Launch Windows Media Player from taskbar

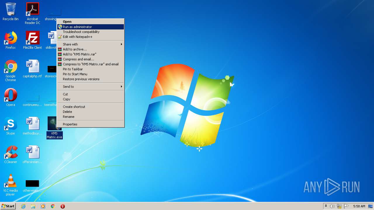pos(43,206)
